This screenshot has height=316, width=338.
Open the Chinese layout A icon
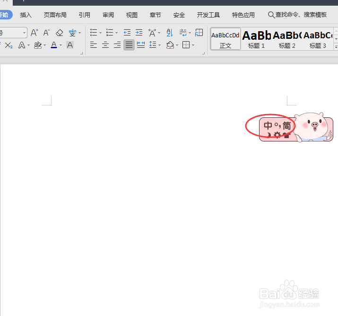coord(152,33)
